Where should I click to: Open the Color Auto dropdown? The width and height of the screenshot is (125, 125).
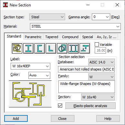pyautogui.click(x=39, y=75)
